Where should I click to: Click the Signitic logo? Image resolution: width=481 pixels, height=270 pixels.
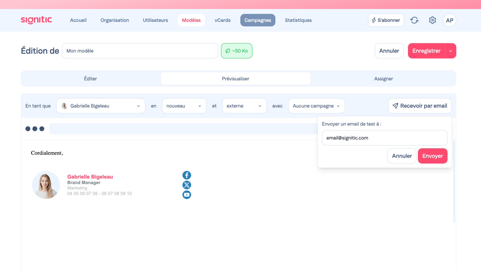point(36,20)
